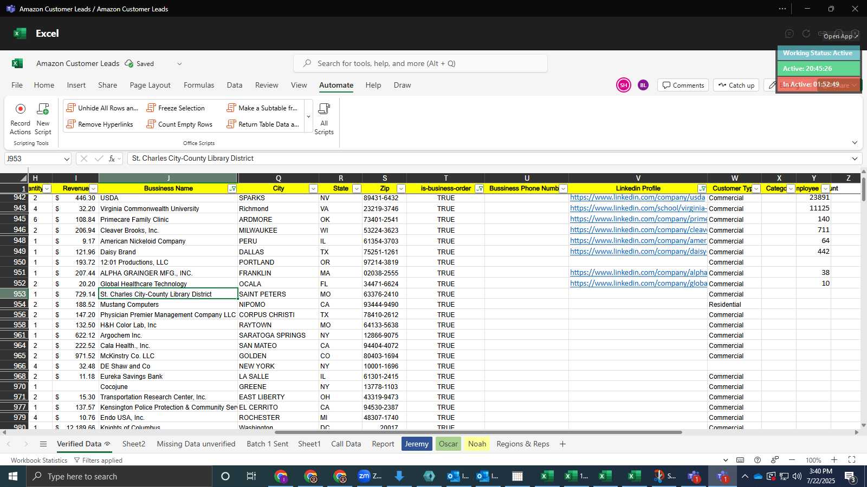Image resolution: width=867 pixels, height=487 pixels.
Task: Open the all sheets list icon
Action: click(x=43, y=444)
